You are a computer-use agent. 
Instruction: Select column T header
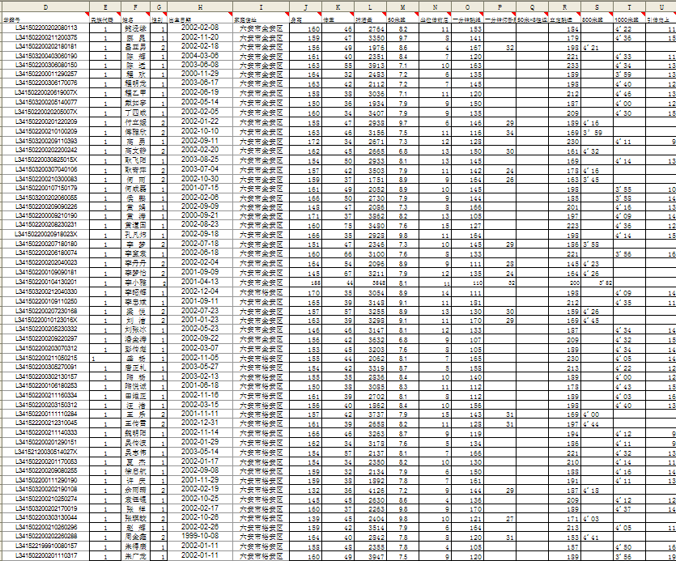tap(629, 7)
